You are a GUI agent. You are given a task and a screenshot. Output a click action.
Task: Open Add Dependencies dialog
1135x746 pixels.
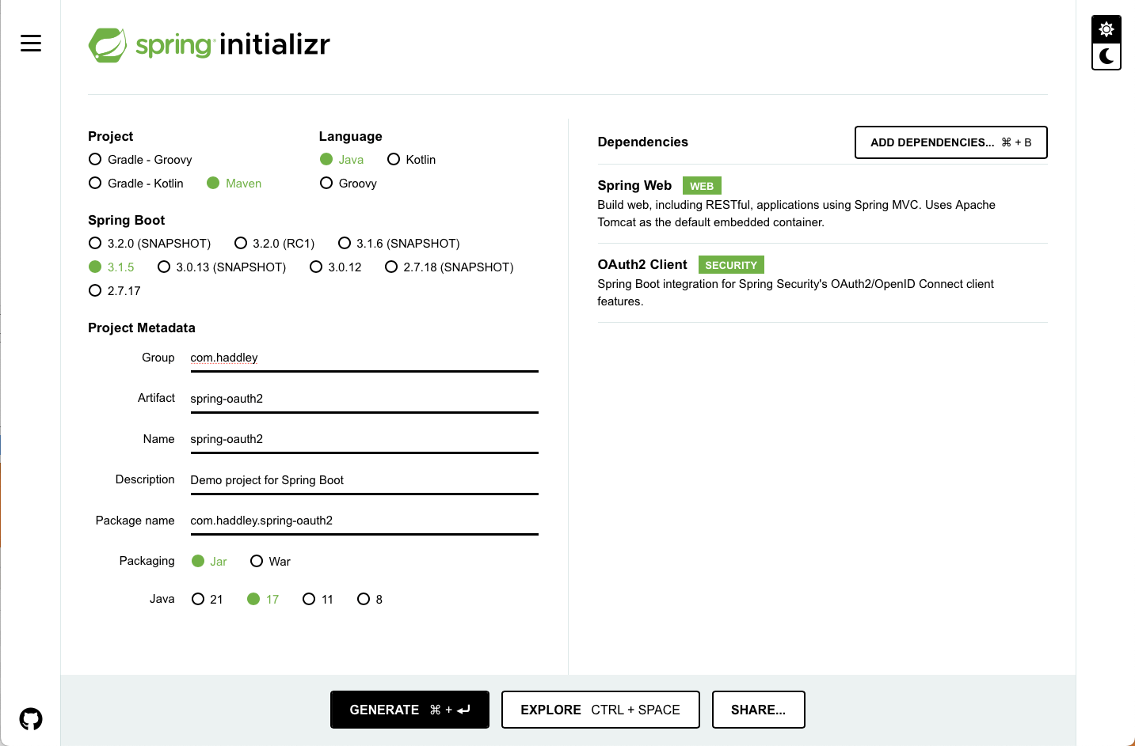950,142
